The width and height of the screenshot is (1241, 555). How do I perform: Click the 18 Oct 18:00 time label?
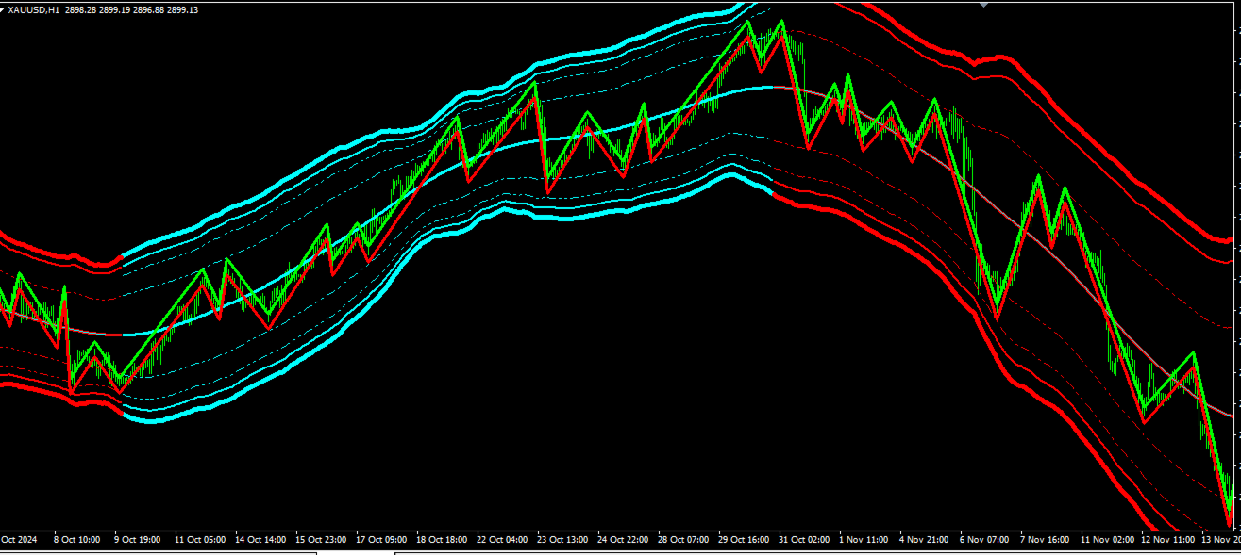[443, 540]
